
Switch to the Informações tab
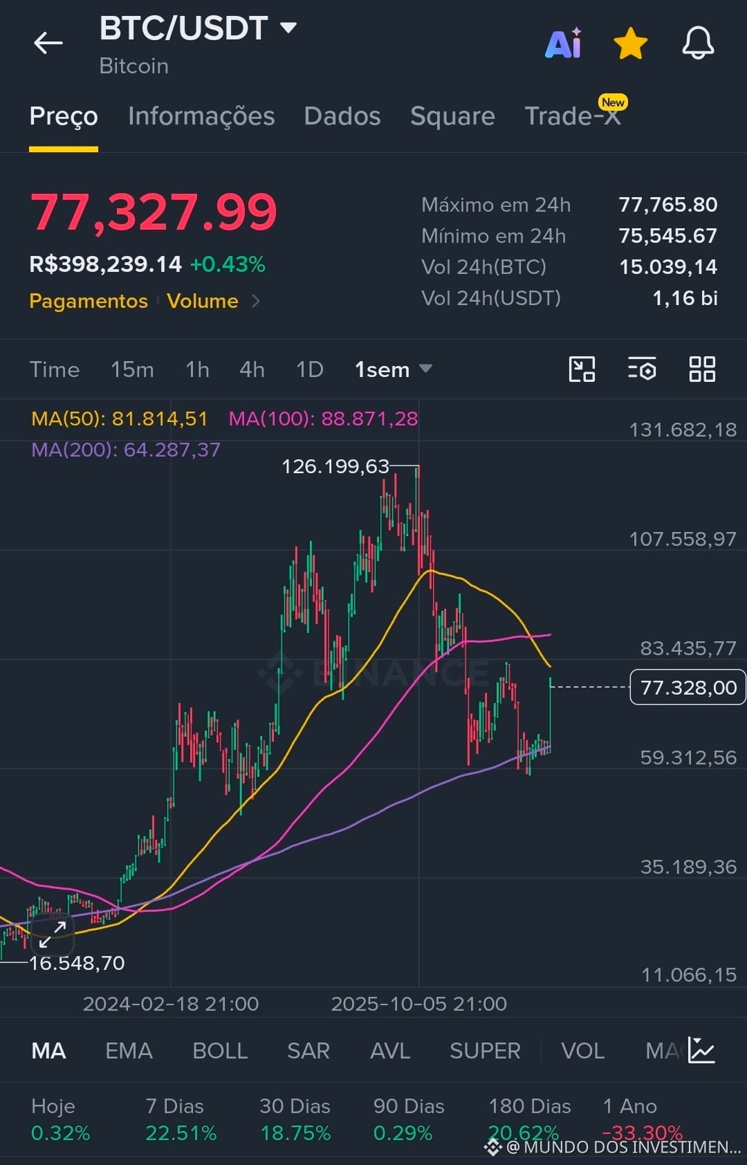coord(201,116)
